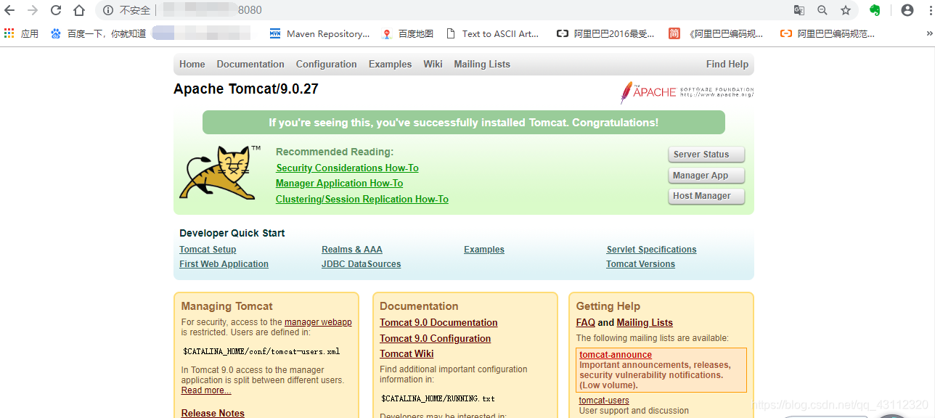Expand the bookmarks overflow chevron

coord(928,33)
